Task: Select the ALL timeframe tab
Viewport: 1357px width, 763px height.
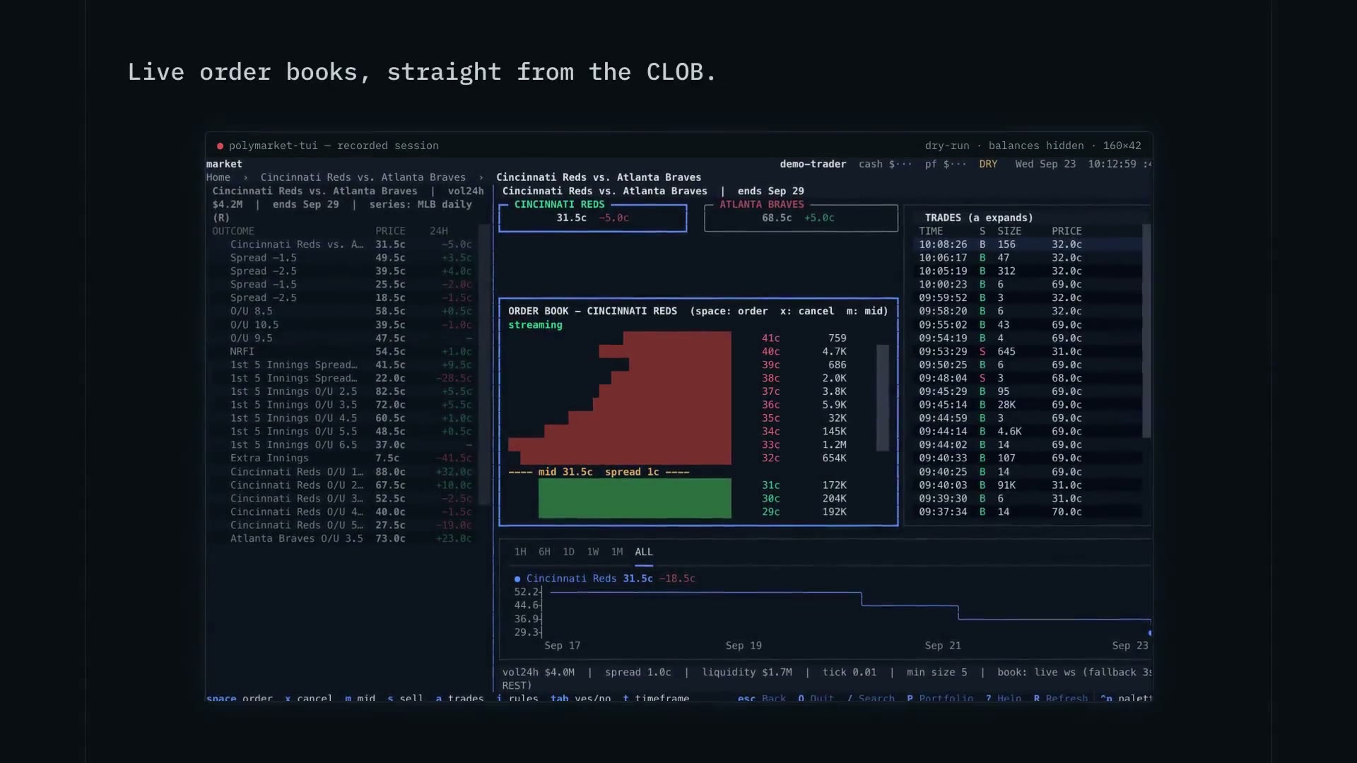Action: pos(644,552)
